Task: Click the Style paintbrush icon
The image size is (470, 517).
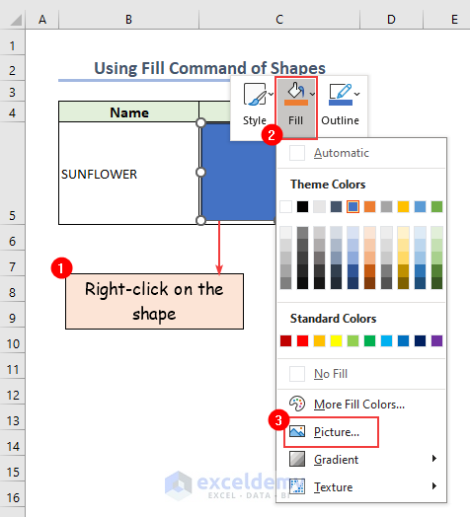Action: [255, 95]
